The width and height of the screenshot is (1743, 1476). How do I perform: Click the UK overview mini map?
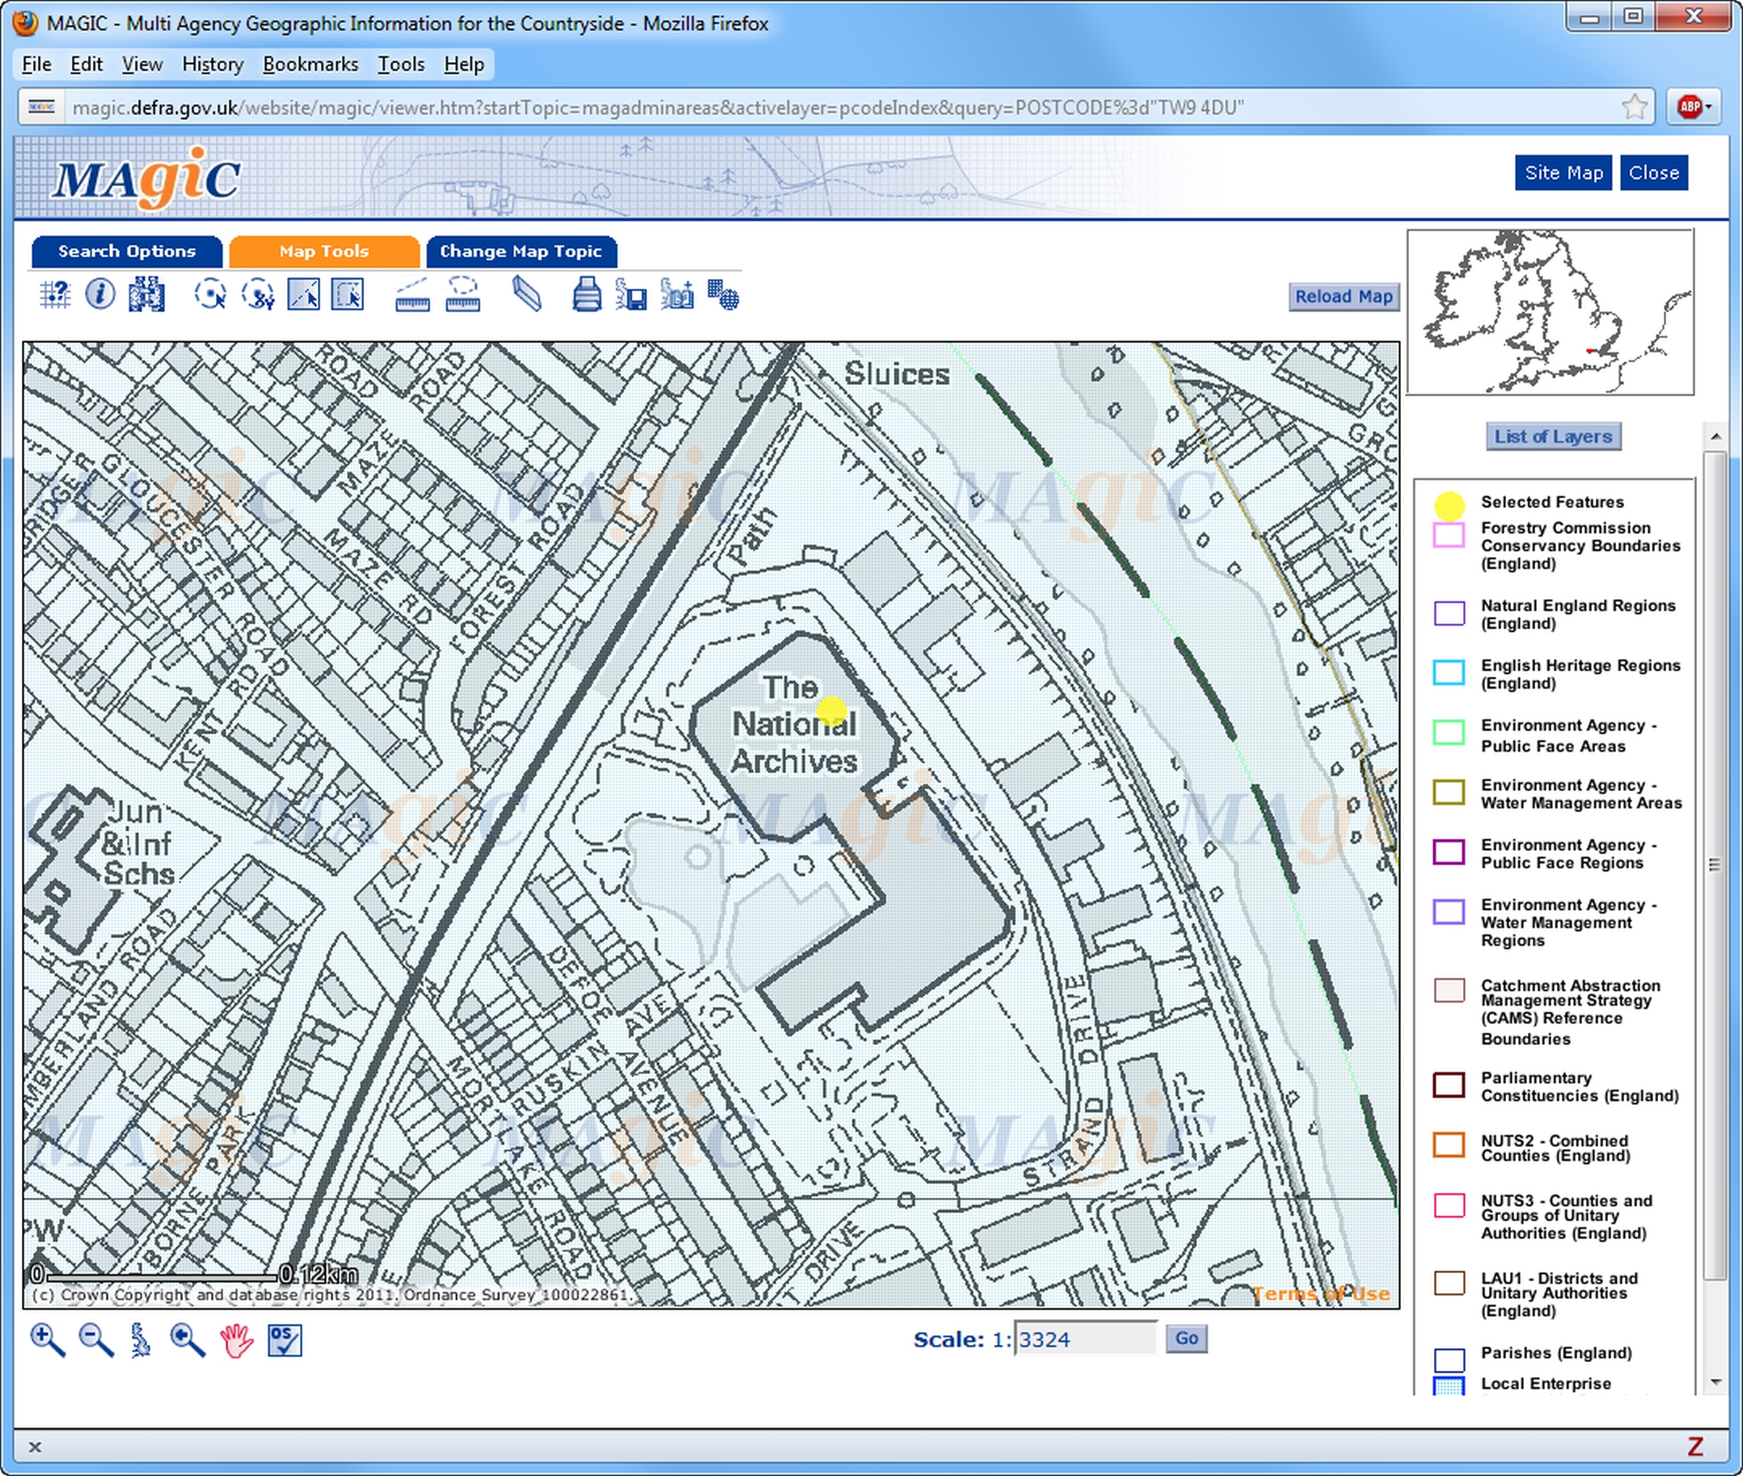click(x=1551, y=312)
